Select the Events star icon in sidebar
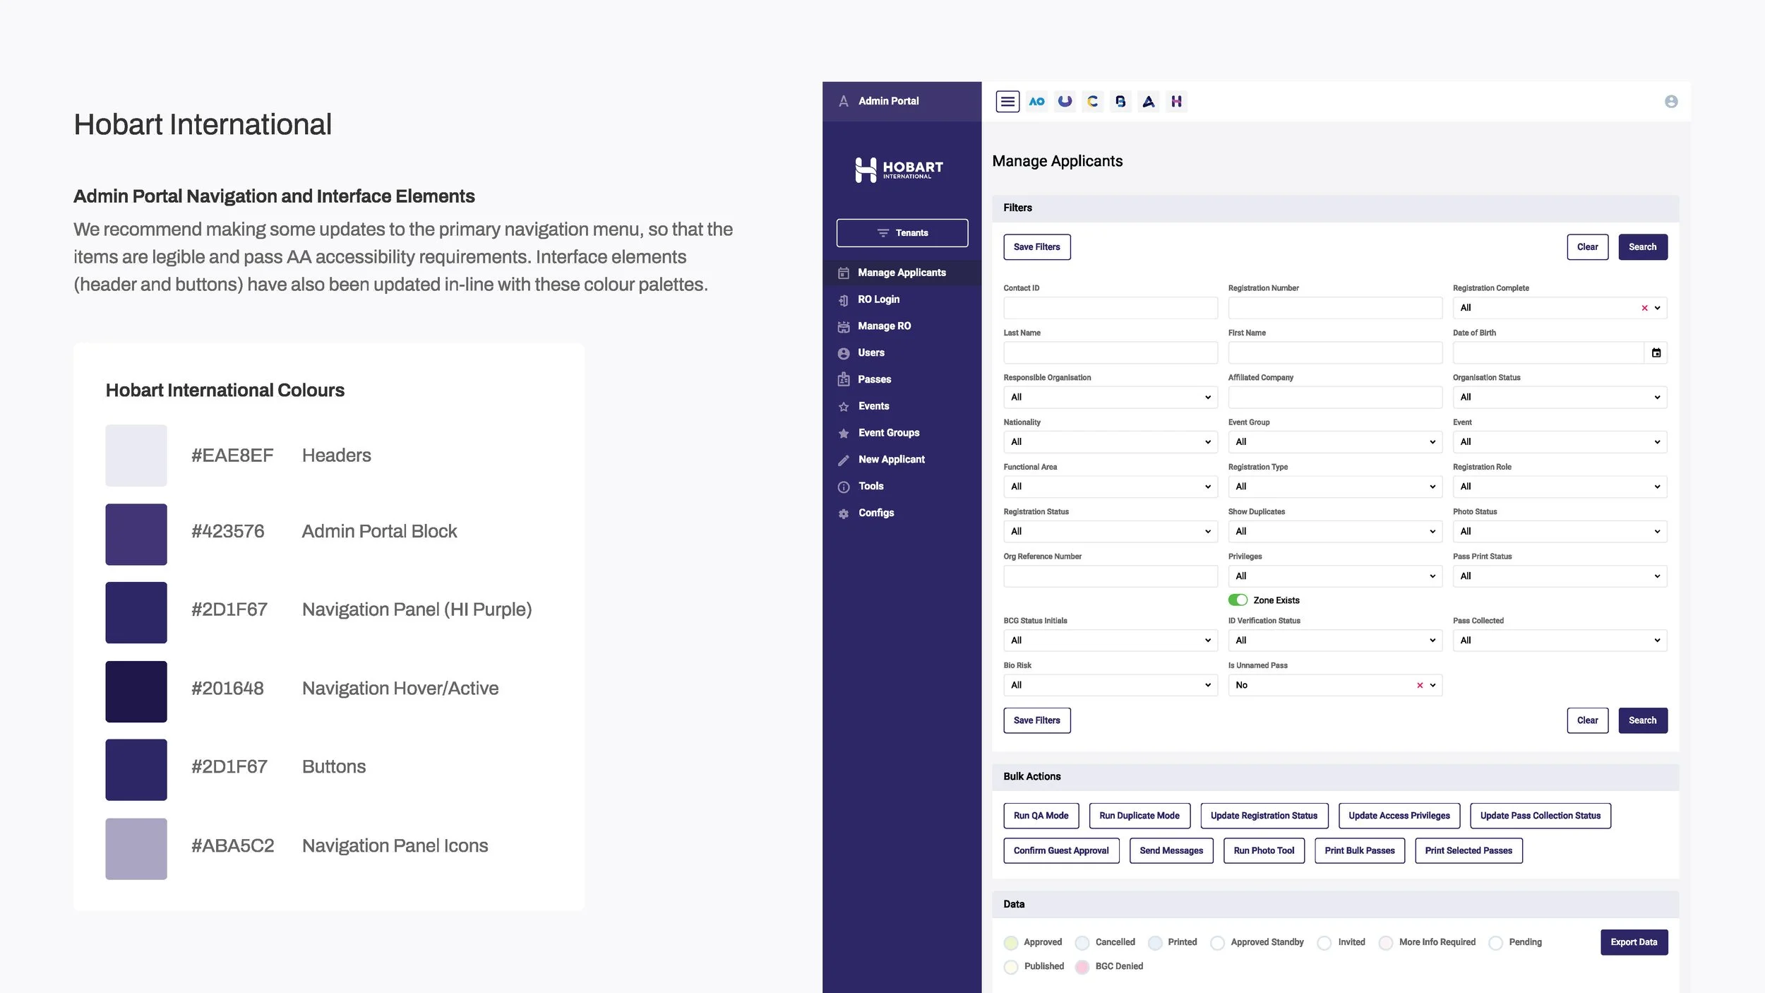This screenshot has width=1765, height=993. tap(844, 406)
